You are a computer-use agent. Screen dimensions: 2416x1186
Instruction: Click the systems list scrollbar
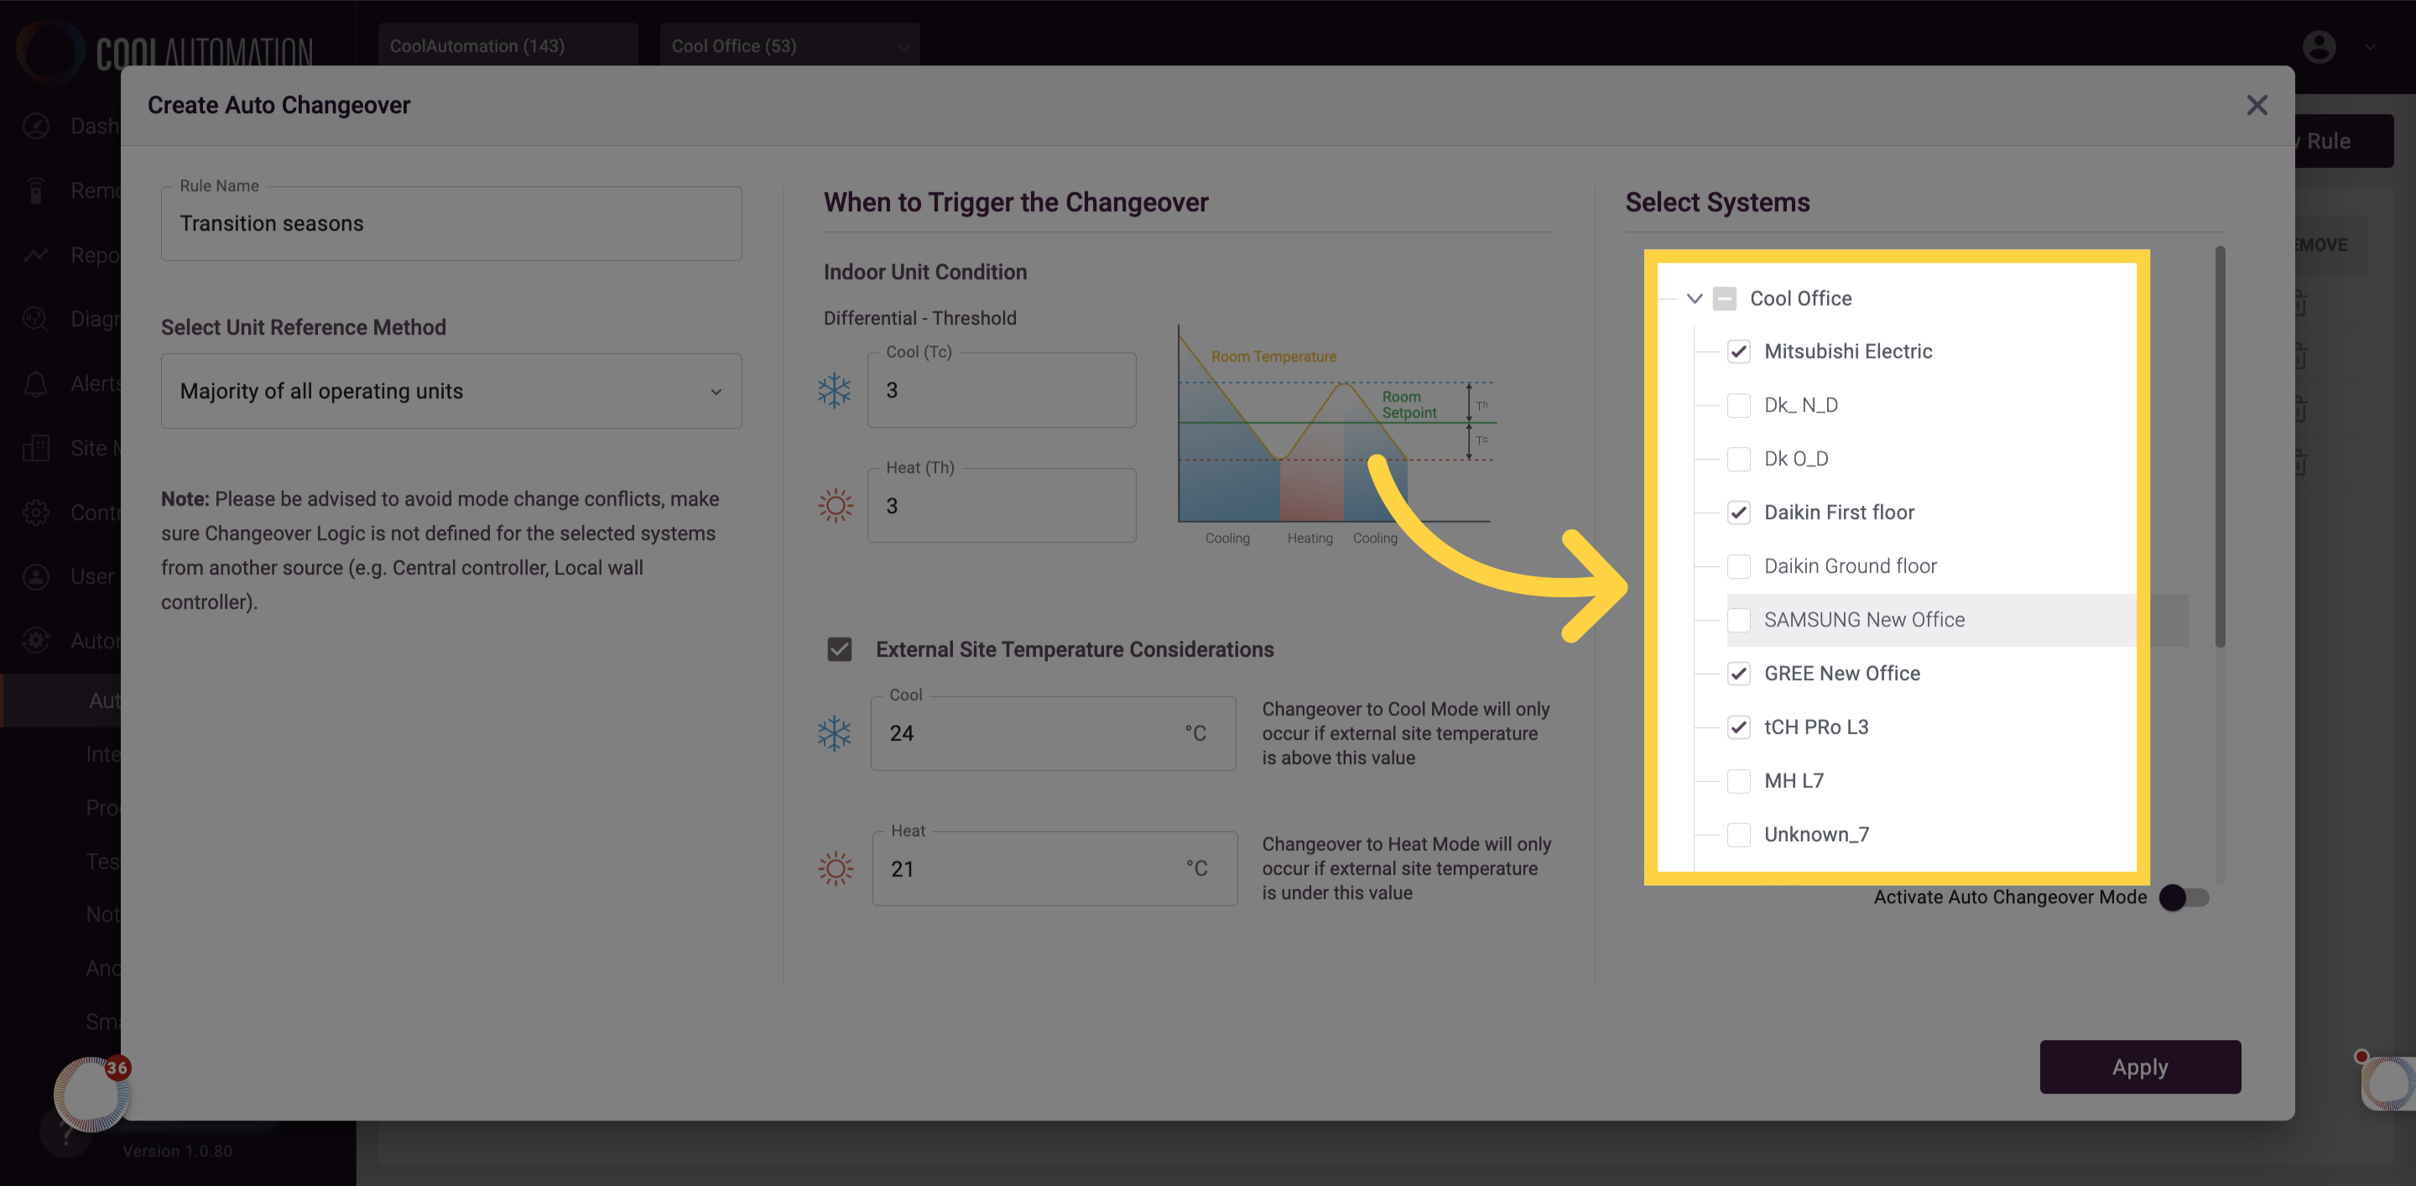coord(2219,446)
